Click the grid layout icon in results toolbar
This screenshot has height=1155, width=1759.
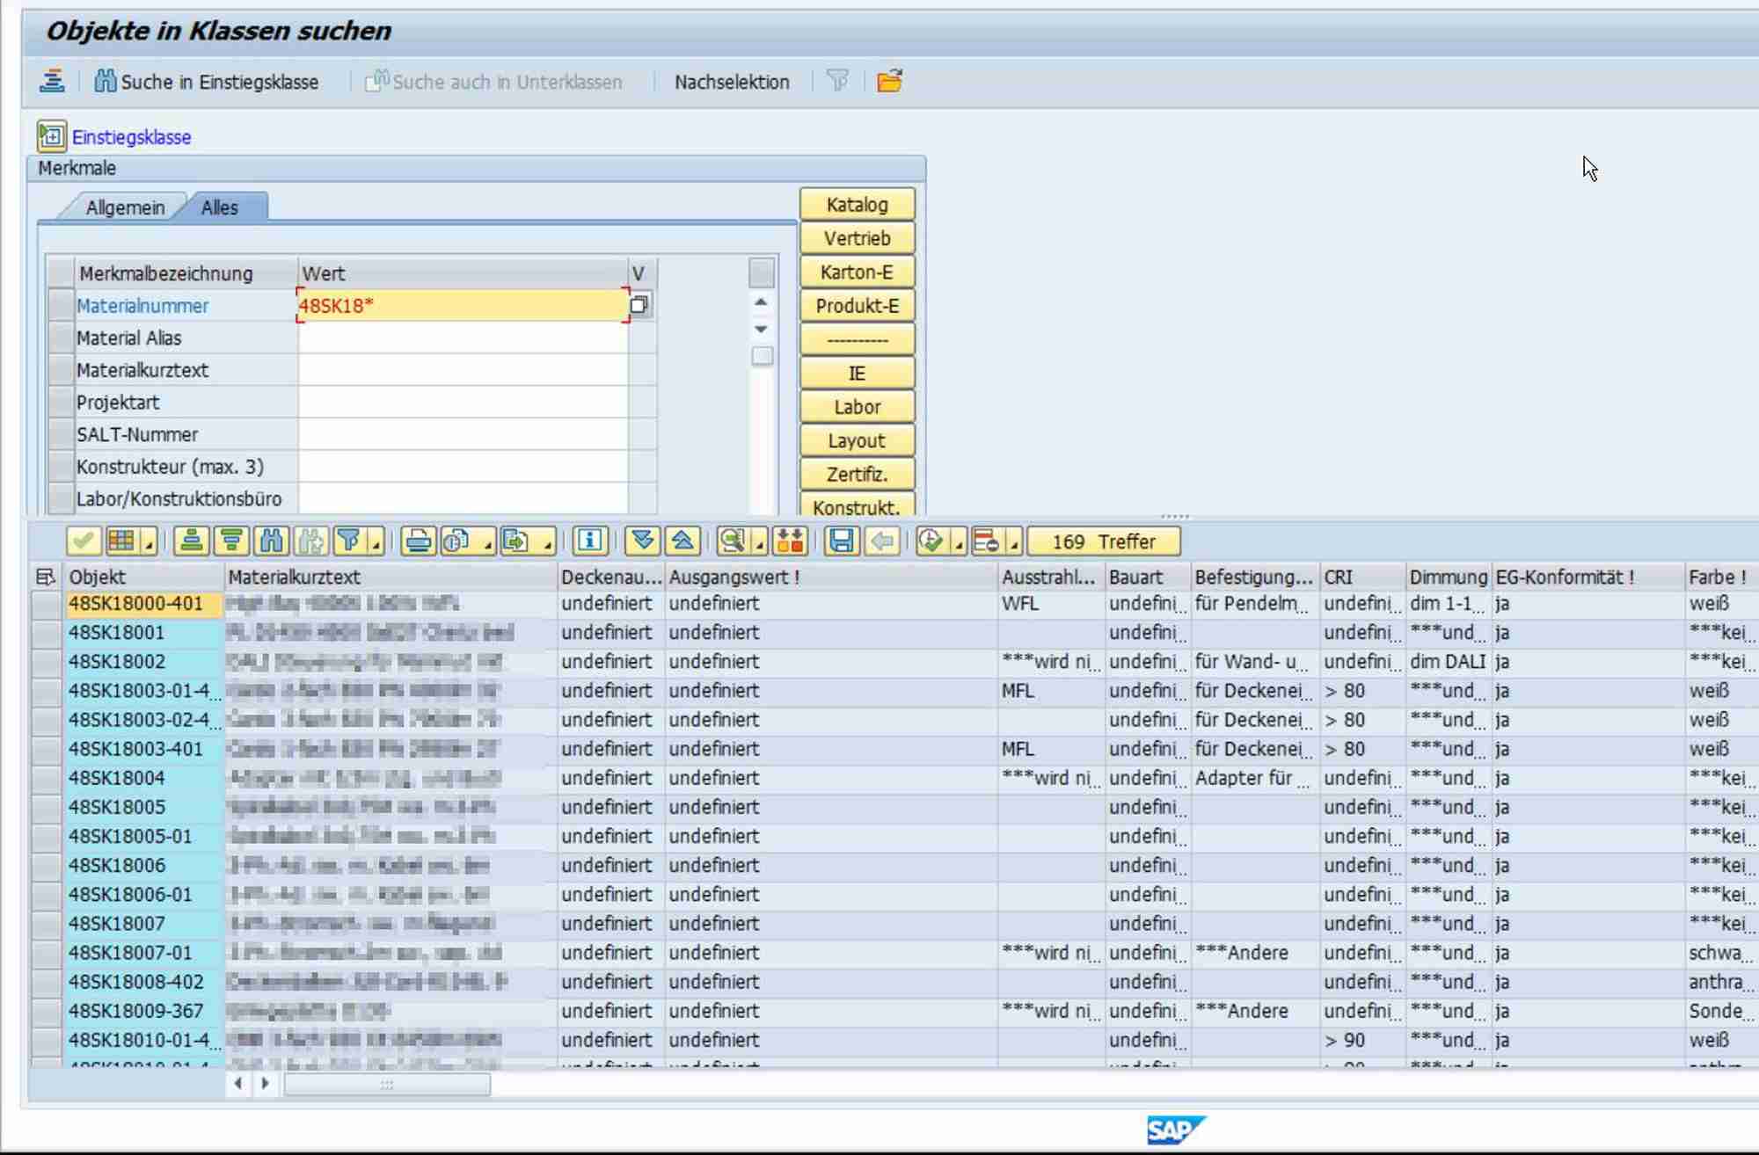[121, 541]
